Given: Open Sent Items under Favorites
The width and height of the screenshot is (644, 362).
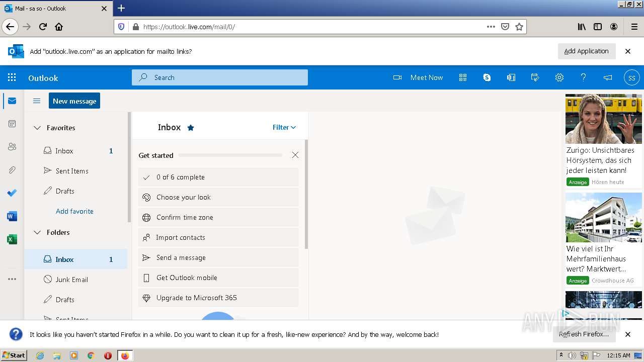Looking at the screenshot, I should coord(76,171).
